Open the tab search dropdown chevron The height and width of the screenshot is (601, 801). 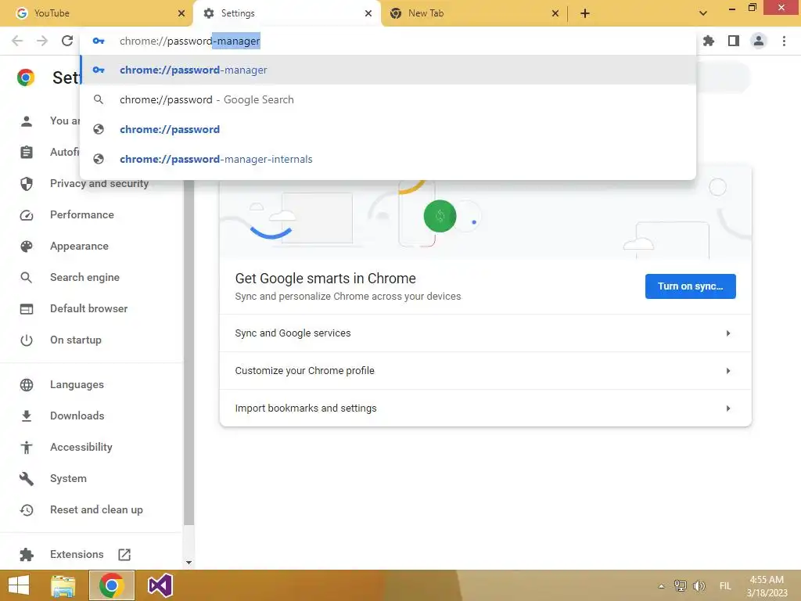(703, 13)
